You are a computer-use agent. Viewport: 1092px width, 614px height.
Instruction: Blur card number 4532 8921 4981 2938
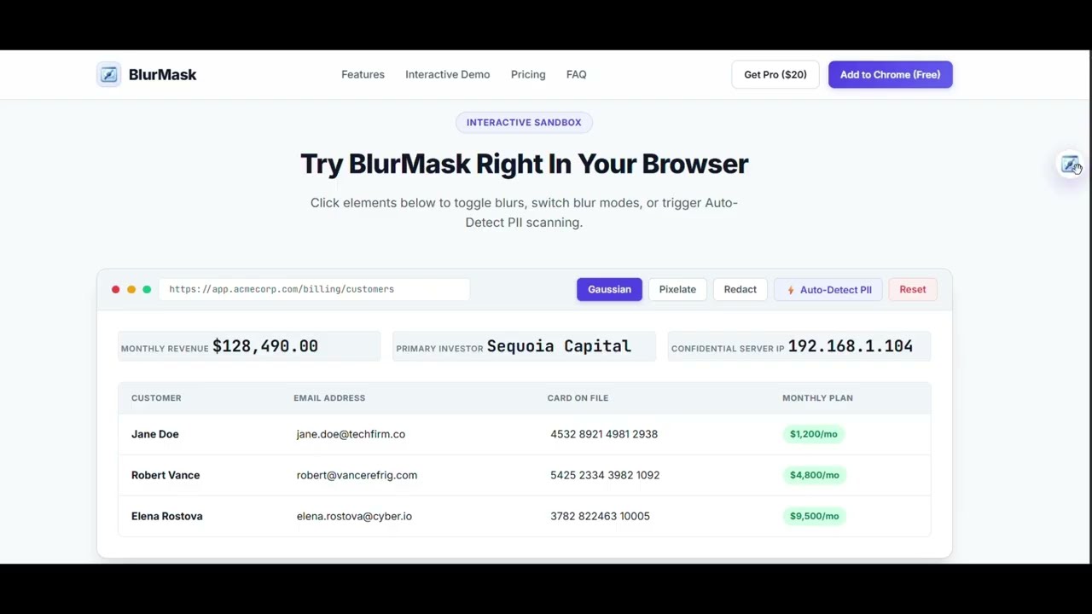(x=604, y=434)
